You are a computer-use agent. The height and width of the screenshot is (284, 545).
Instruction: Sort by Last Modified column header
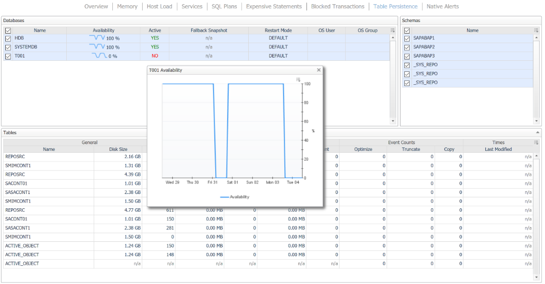(498, 149)
